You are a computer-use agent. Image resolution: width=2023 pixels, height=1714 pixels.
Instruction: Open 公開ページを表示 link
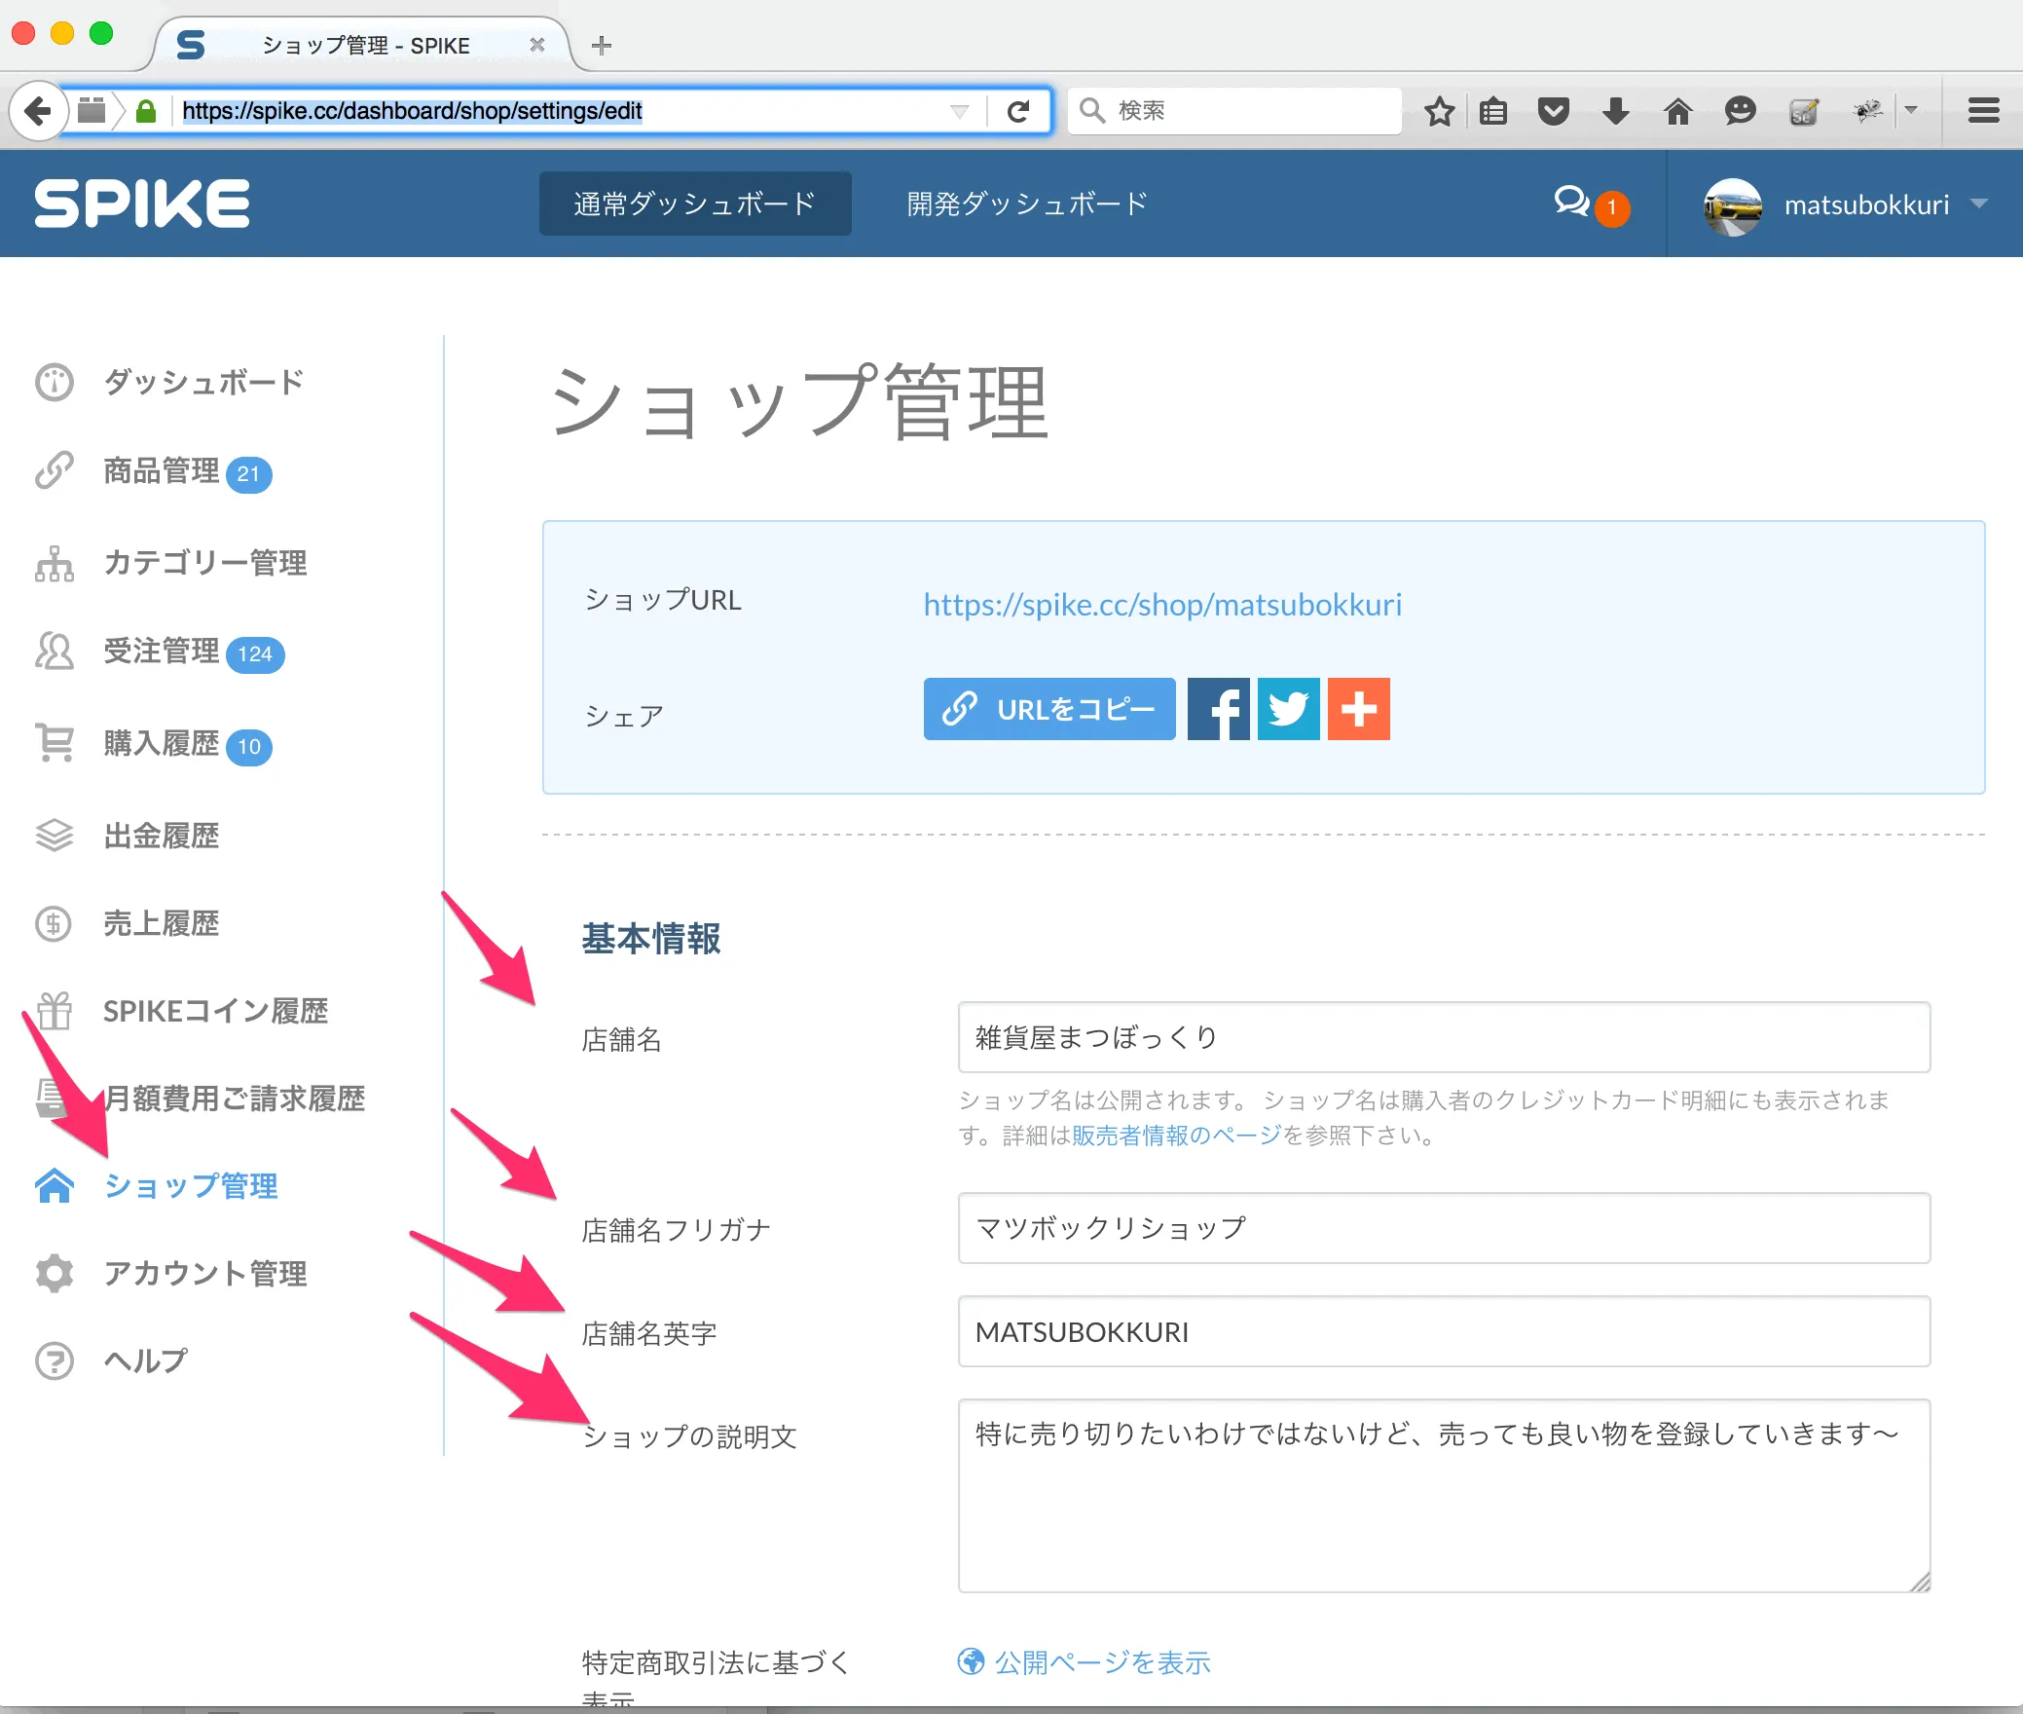tap(1101, 1661)
